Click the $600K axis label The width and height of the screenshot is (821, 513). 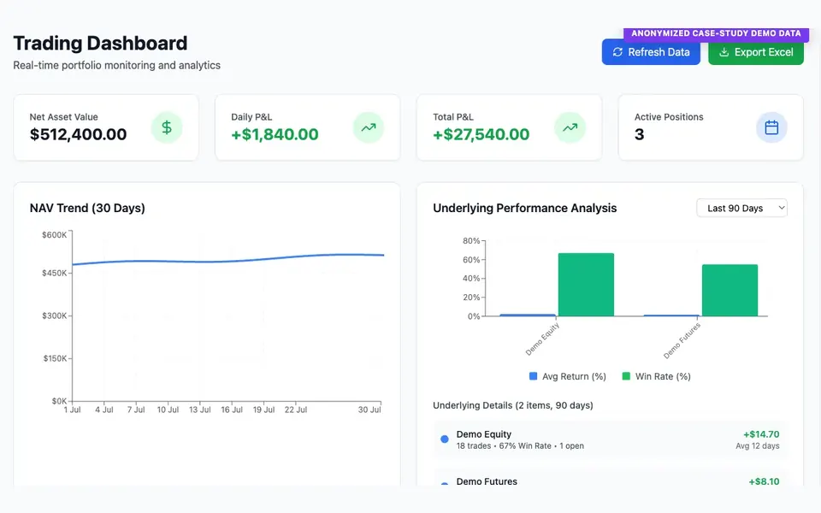(x=55, y=235)
